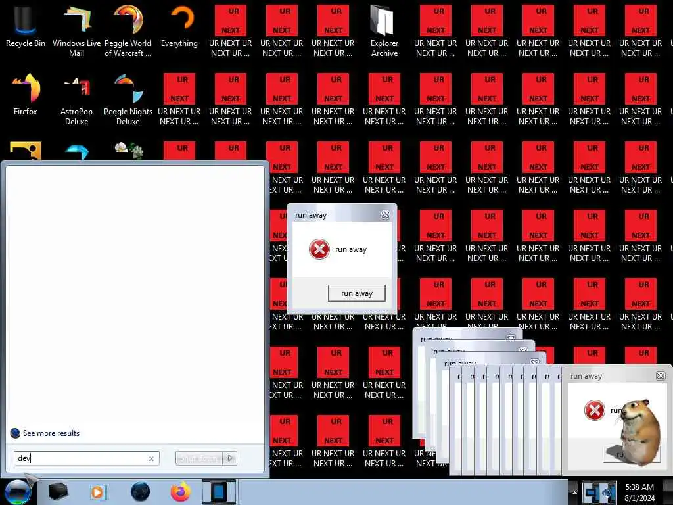Screen dimensions: 673x505
Task: Click the Start orb on the taskbar
Action: point(18,492)
